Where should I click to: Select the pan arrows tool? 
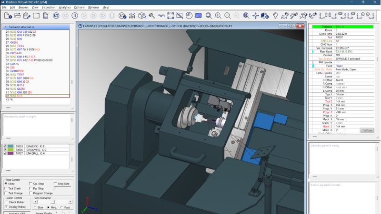(255, 16)
